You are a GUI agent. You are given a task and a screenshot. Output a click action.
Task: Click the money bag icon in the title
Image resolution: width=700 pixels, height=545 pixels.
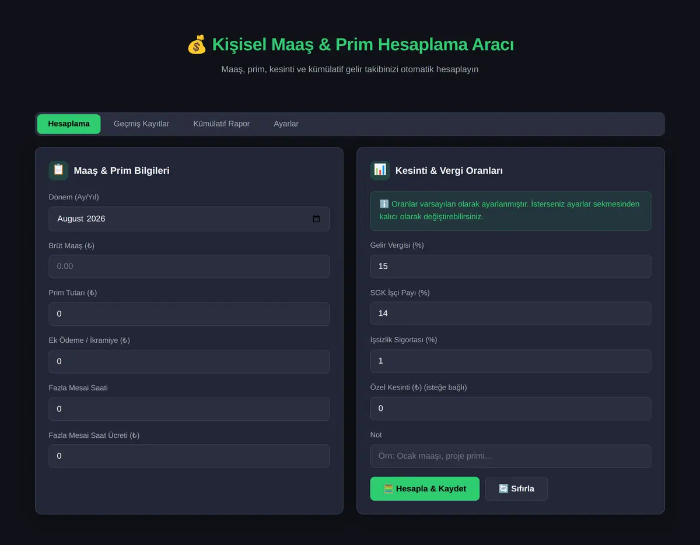click(197, 44)
